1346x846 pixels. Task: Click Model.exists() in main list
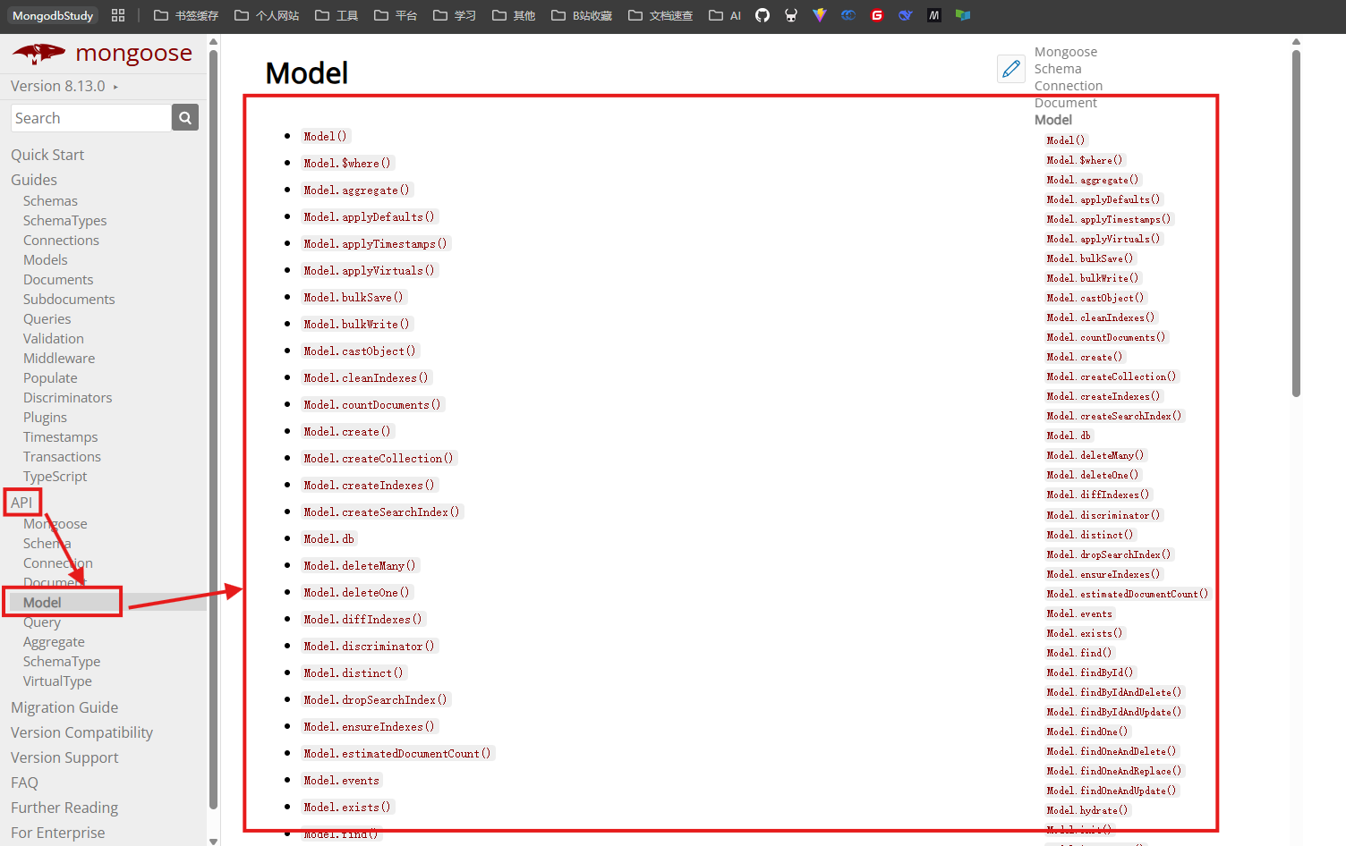coord(347,807)
